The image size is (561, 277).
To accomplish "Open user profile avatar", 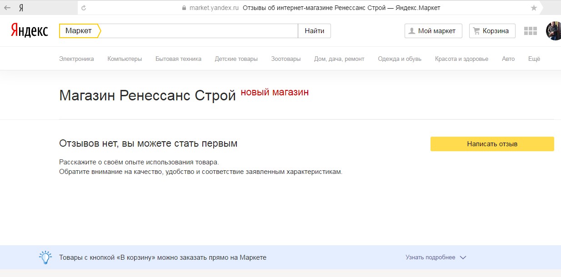I will (554, 31).
